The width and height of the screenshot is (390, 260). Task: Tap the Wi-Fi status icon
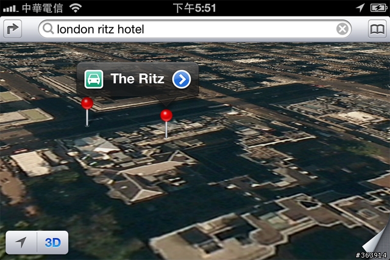76,8
